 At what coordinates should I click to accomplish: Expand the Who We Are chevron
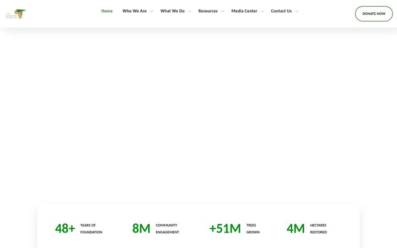(152, 12)
